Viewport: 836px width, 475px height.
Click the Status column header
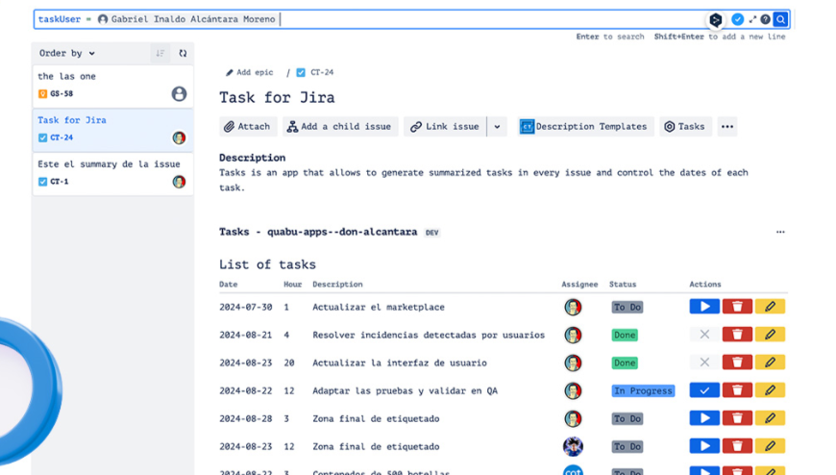[x=623, y=285]
